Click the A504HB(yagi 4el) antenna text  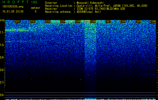(89, 12)
